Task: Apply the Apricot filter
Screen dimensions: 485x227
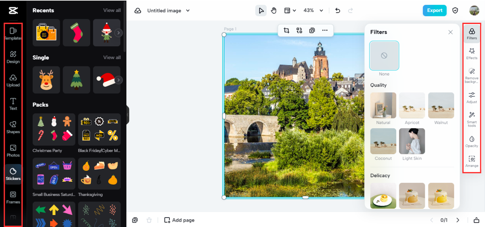Action: [412, 106]
